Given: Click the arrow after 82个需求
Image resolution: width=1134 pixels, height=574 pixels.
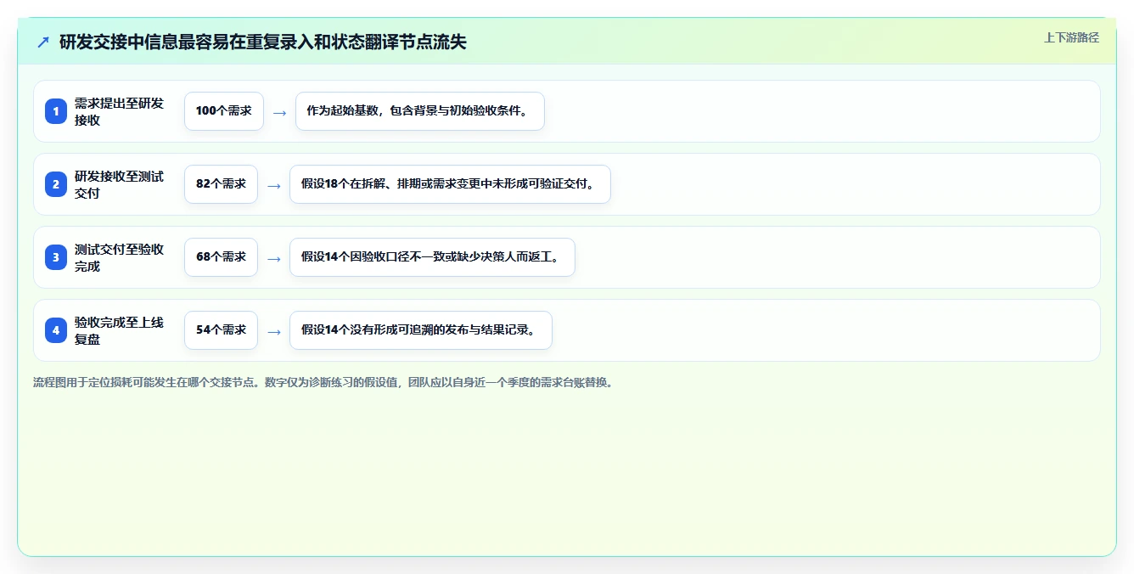Looking at the screenshot, I should [273, 185].
